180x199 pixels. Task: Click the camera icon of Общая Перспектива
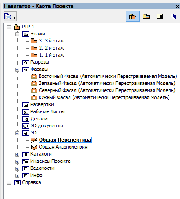34,140
